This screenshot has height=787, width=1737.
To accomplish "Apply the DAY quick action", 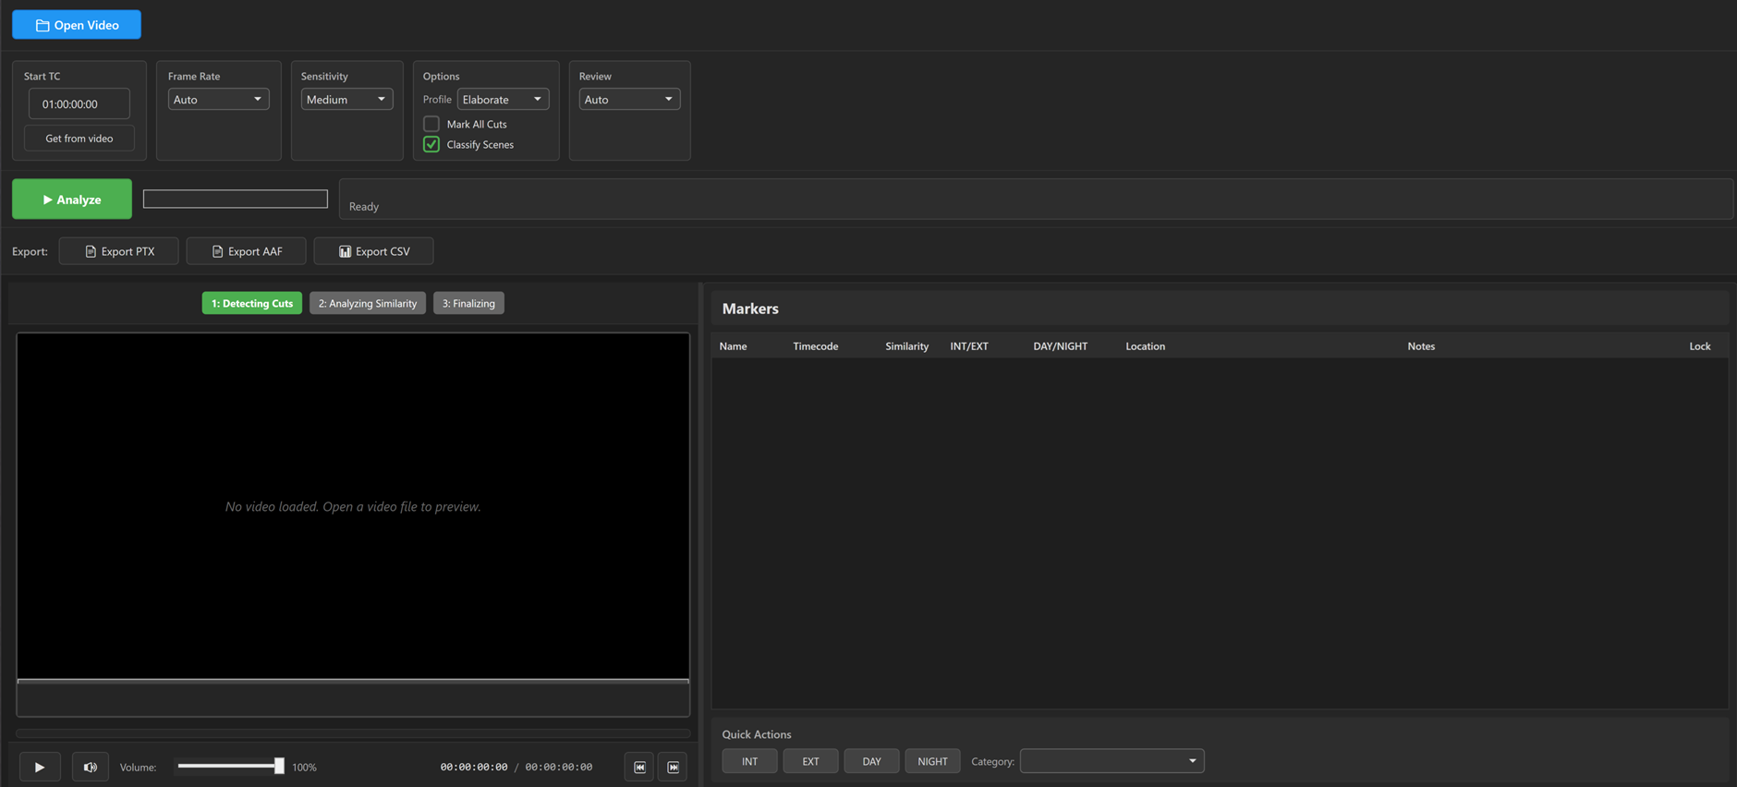I will (871, 761).
